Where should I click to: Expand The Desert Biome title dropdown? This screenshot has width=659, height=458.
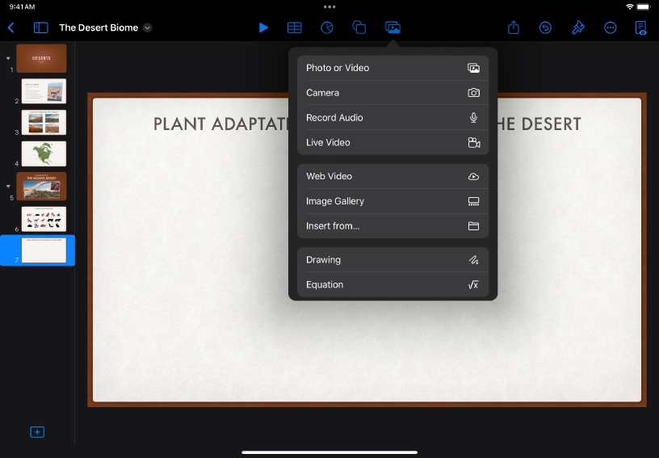pyautogui.click(x=147, y=27)
